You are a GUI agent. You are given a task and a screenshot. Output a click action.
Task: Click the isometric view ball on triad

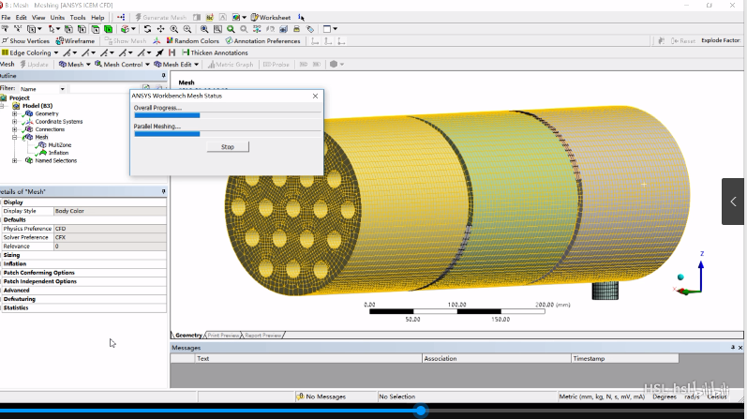tap(680, 277)
